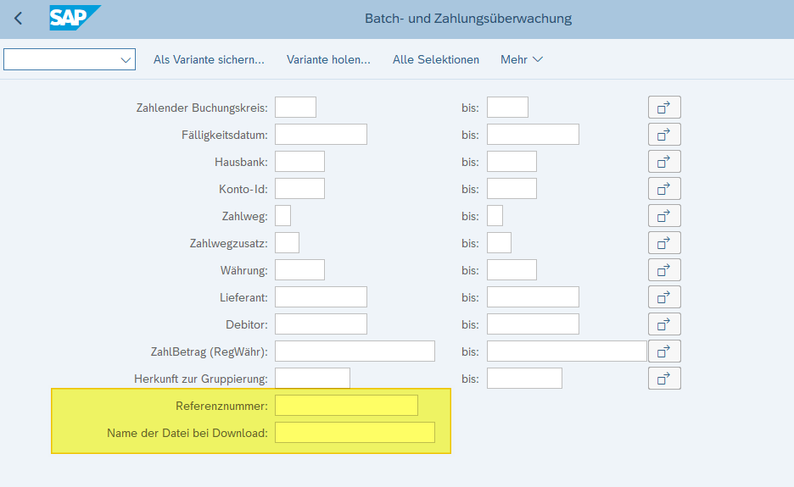Go back using the left arrow
Image resolution: width=794 pixels, height=487 pixels.
[19, 19]
